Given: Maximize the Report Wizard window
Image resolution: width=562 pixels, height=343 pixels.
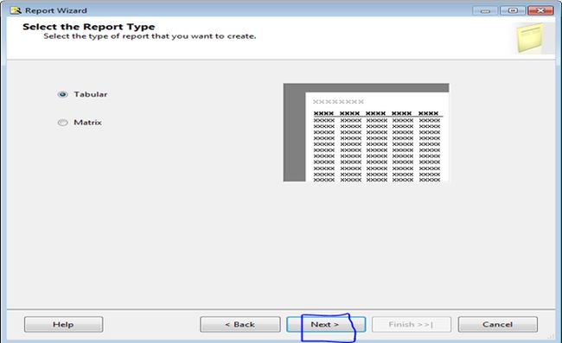Looking at the screenshot, I should [513, 10].
